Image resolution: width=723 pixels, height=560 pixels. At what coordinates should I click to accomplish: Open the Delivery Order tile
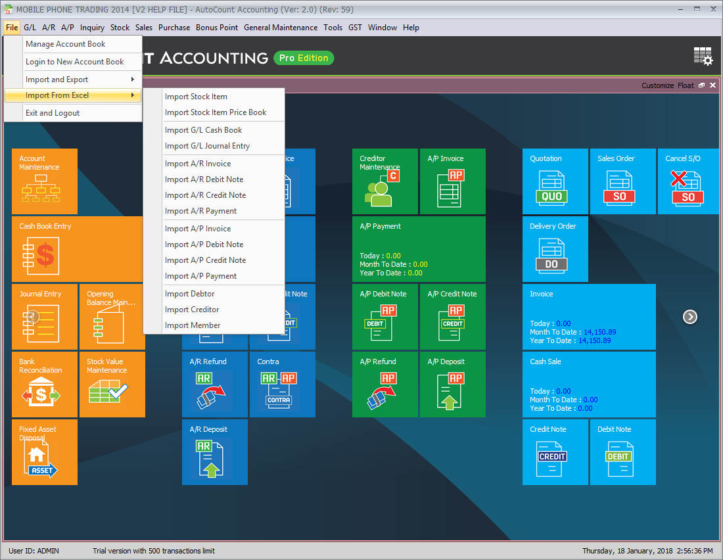tap(555, 249)
